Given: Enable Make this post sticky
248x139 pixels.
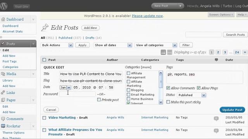Looking at the screenshot, I should pyautogui.click(x=168, y=102).
